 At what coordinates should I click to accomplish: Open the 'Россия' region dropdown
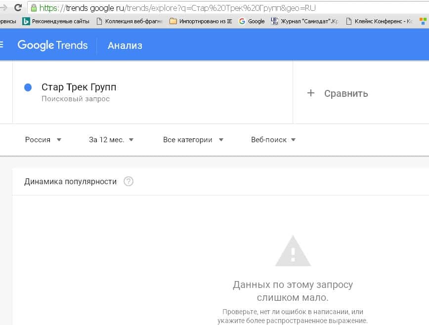coord(43,140)
